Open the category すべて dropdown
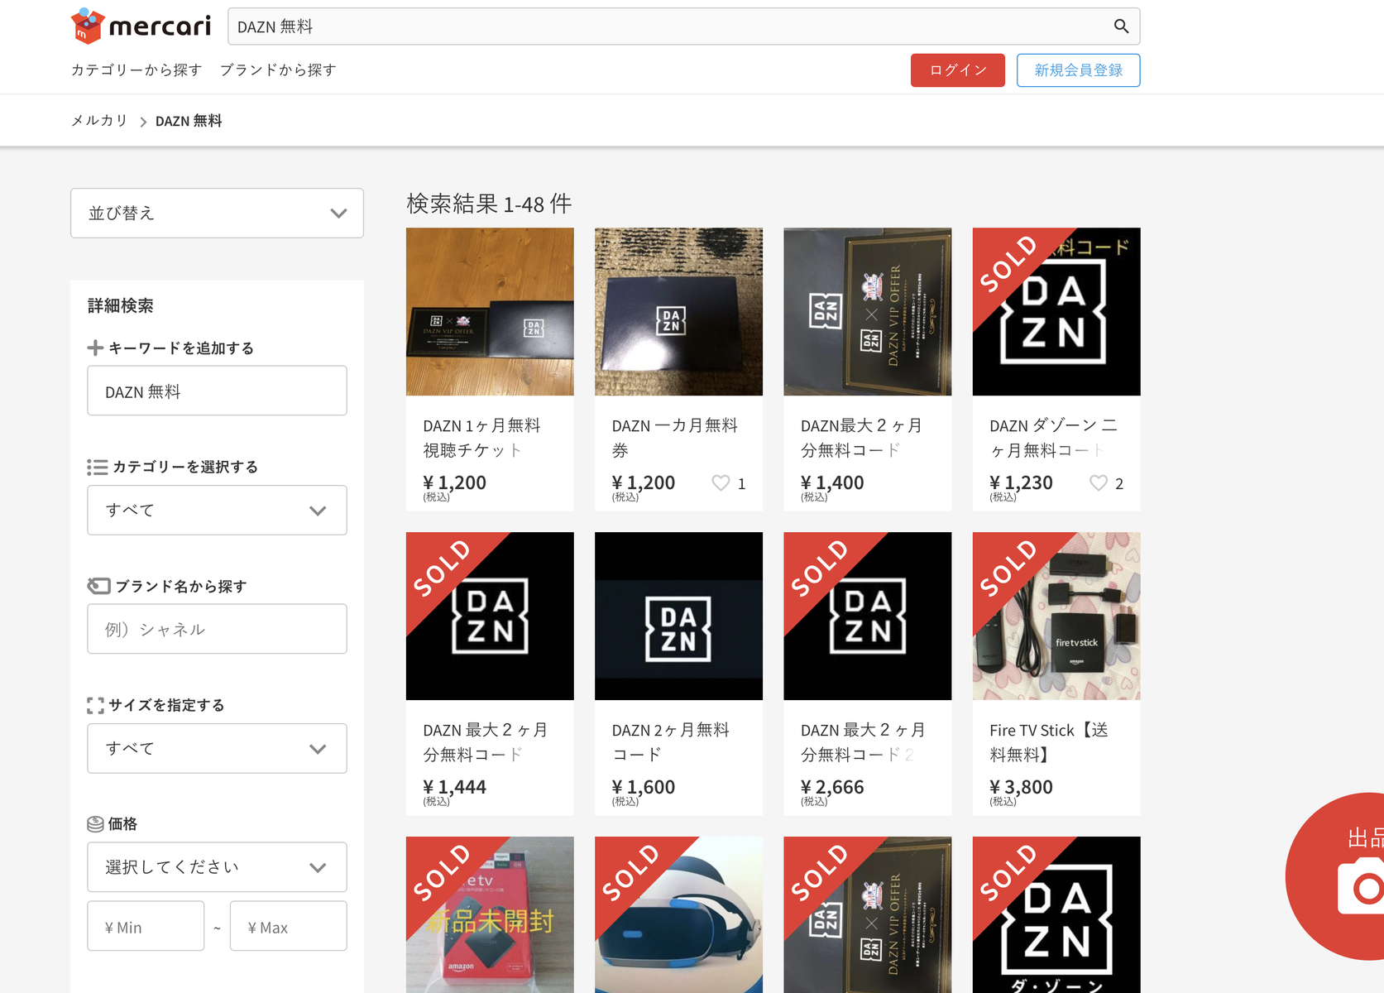 click(x=217, y=510)
